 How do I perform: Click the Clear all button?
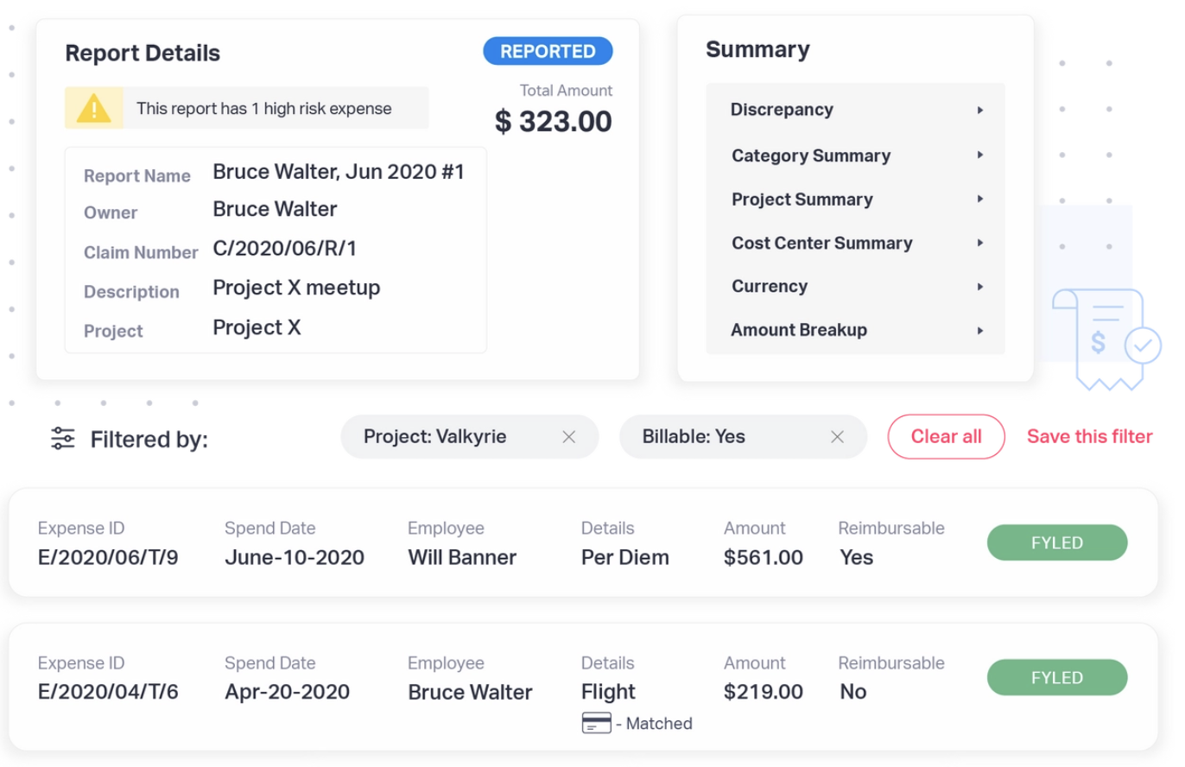tap(946, 437)
